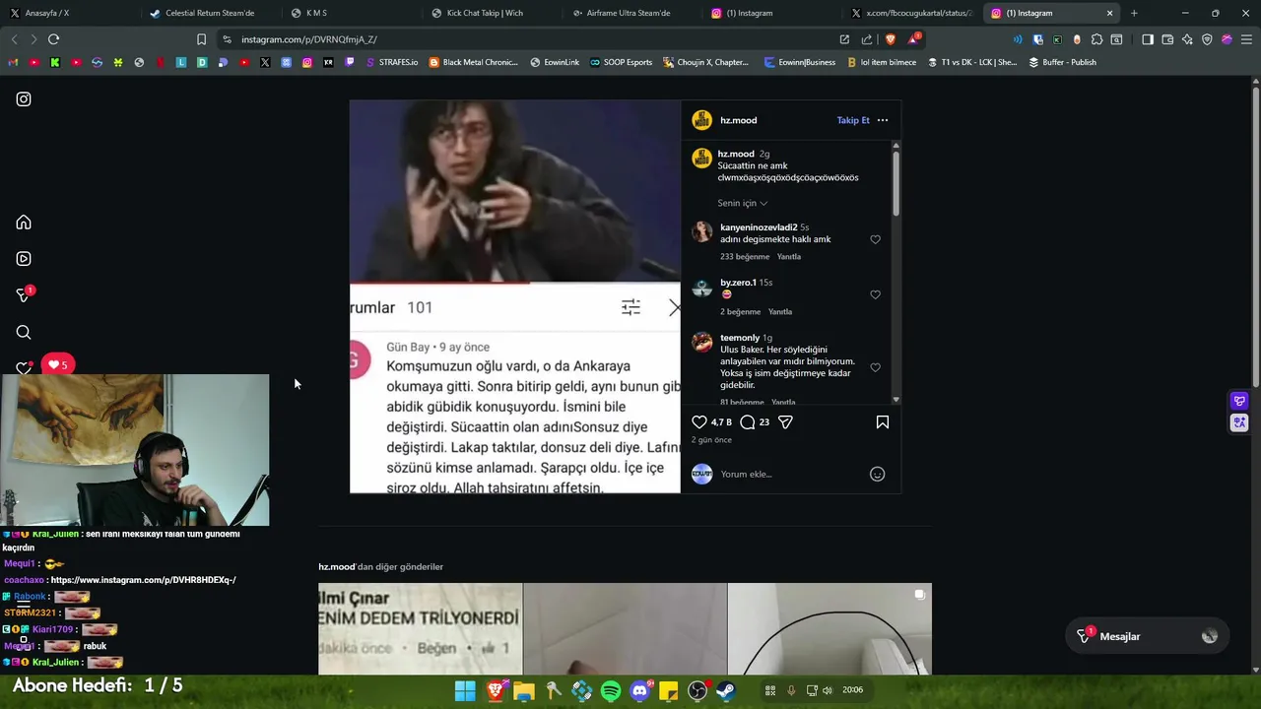Open OBS Studio from the taskbar
The image size is (1261, 709).
pyautogui.click(x=697, y=691)
